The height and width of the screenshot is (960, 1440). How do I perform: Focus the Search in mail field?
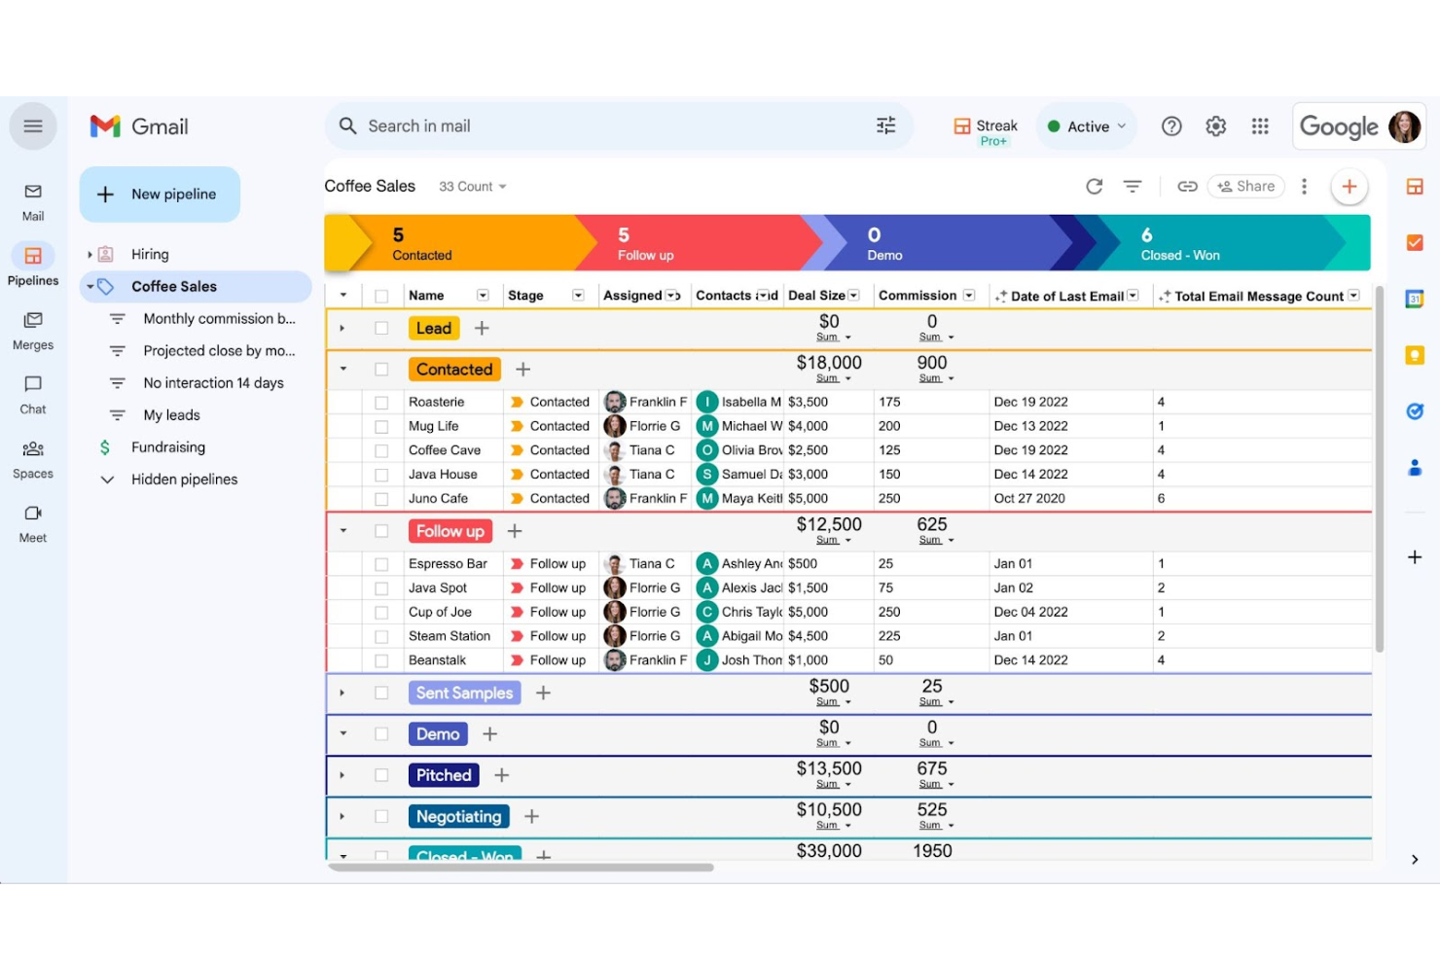coord(619,126)
